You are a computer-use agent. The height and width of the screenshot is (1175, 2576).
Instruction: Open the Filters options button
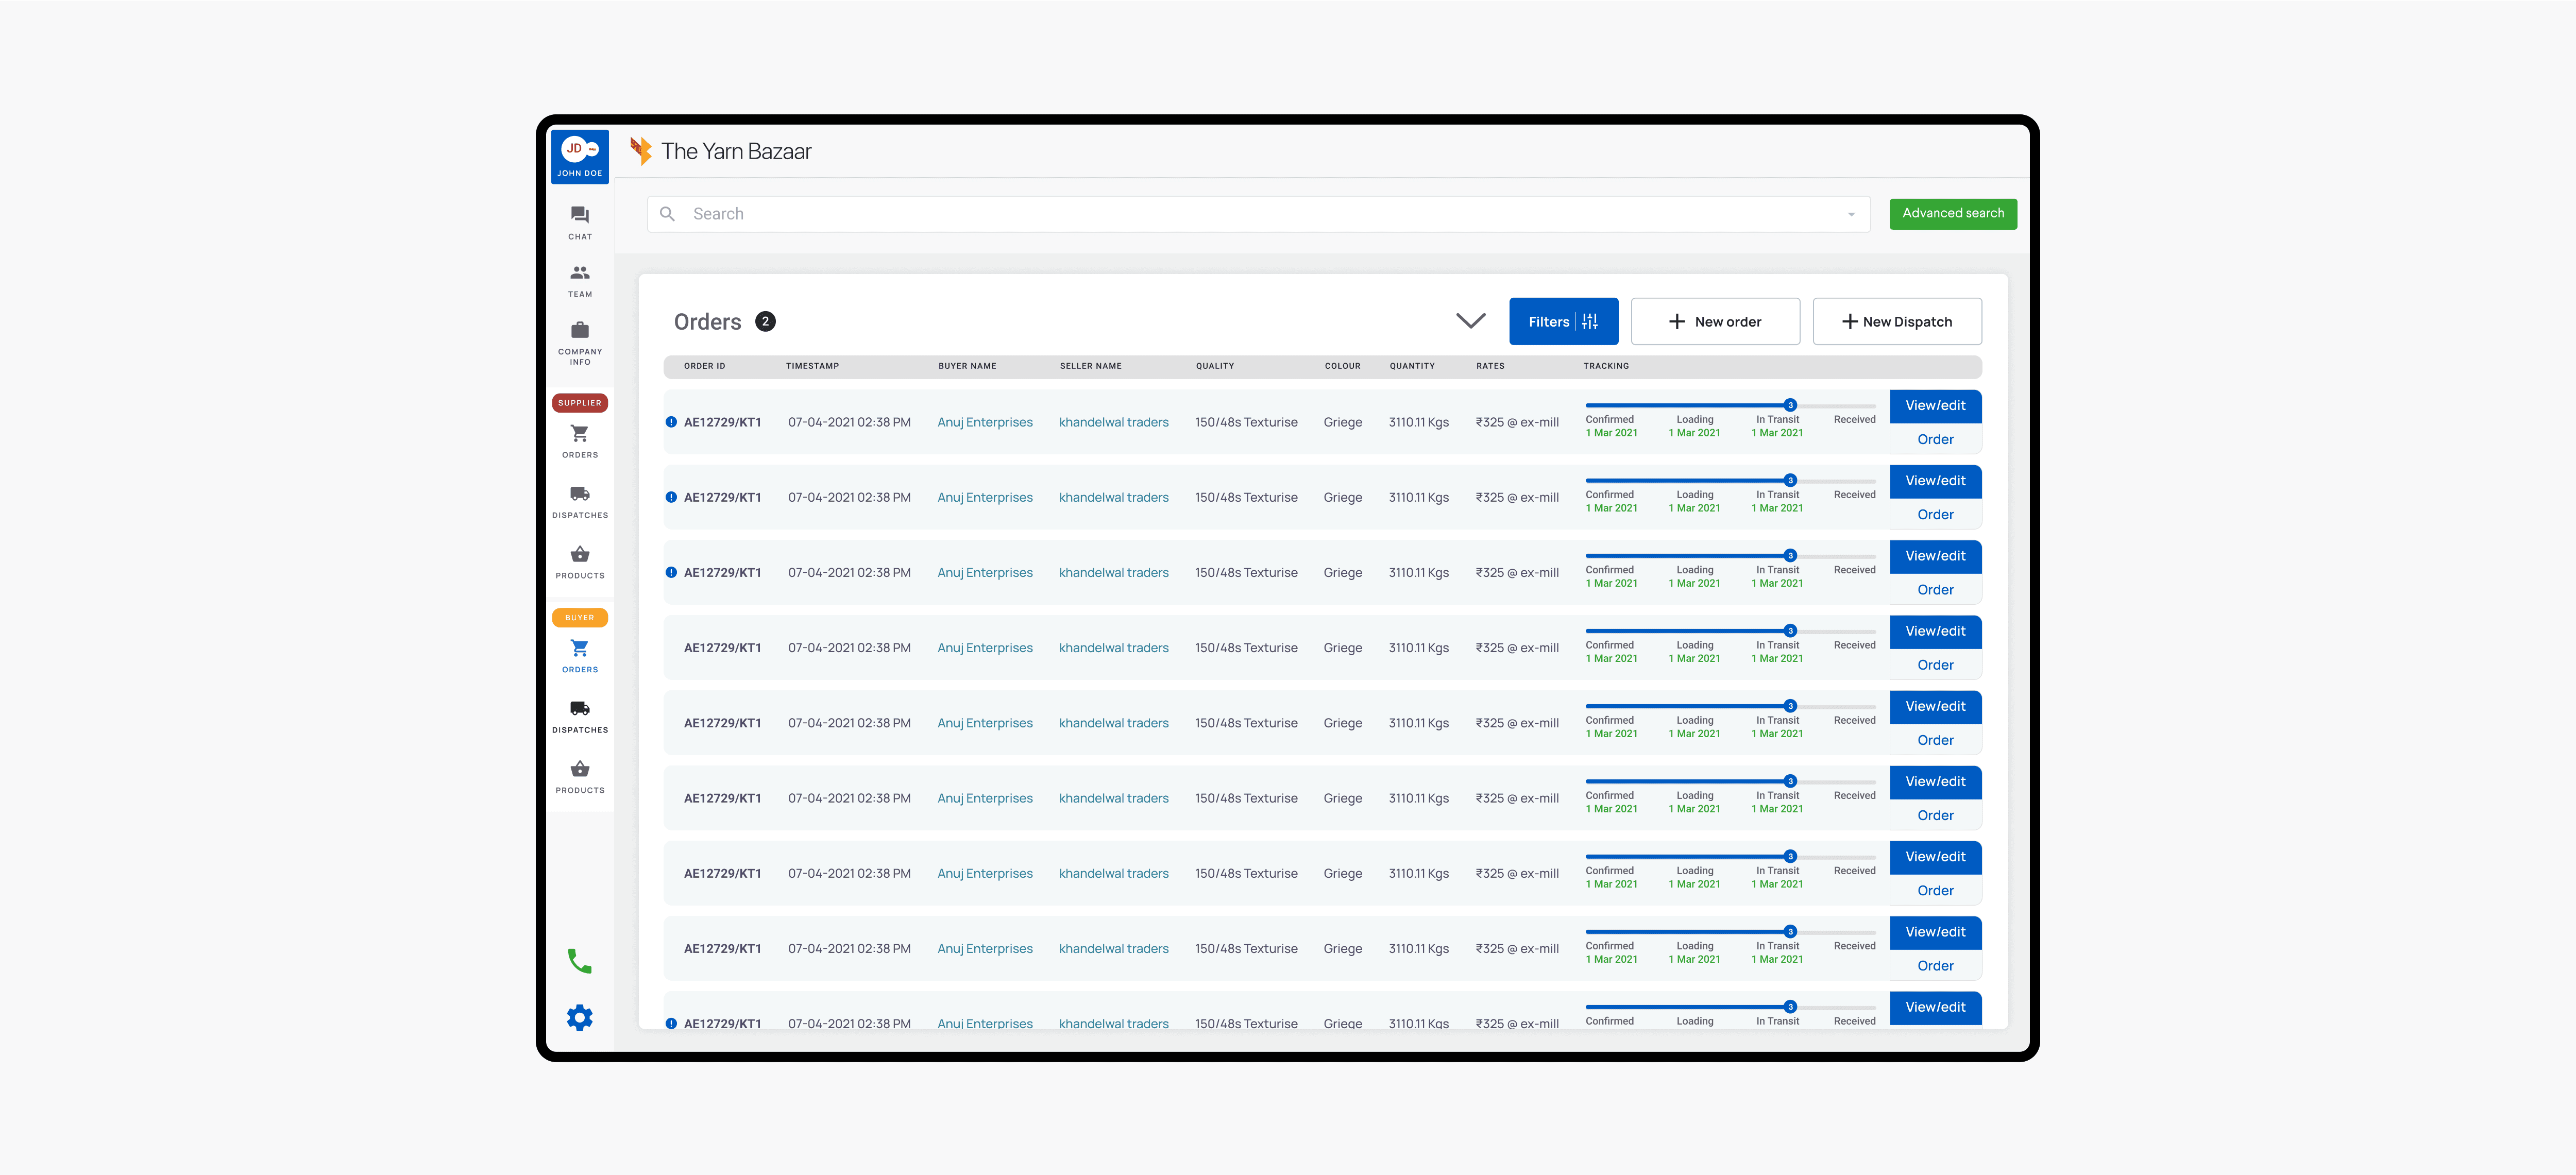coord(1563,321)
